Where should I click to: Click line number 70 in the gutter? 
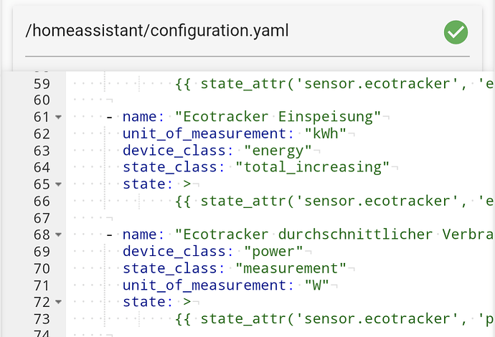[x=42, y=269]
